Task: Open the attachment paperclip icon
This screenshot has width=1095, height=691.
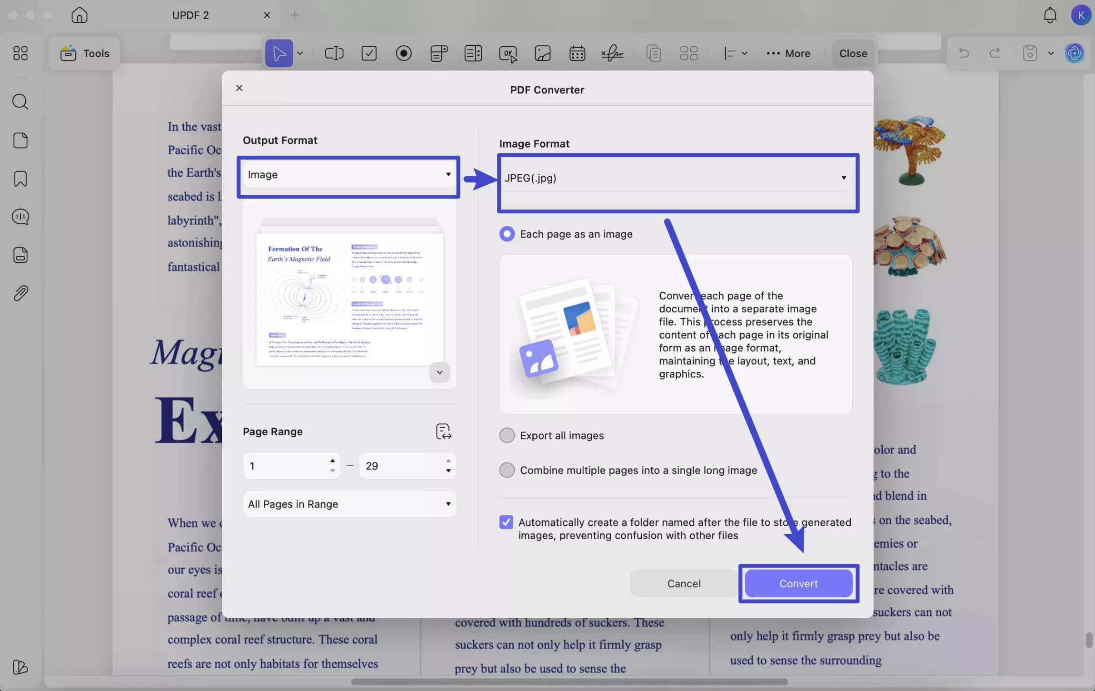Action: click(20, 293)
